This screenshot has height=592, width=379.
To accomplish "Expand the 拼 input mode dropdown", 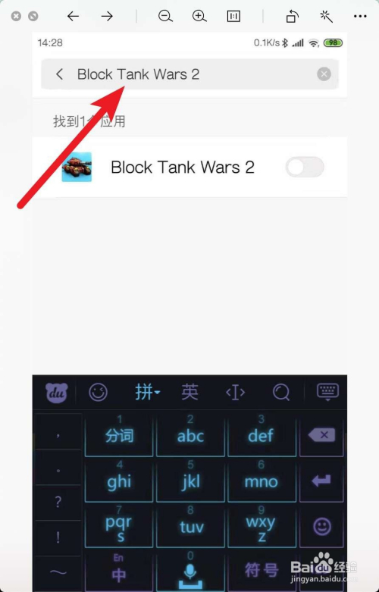I will coord(148,393).
